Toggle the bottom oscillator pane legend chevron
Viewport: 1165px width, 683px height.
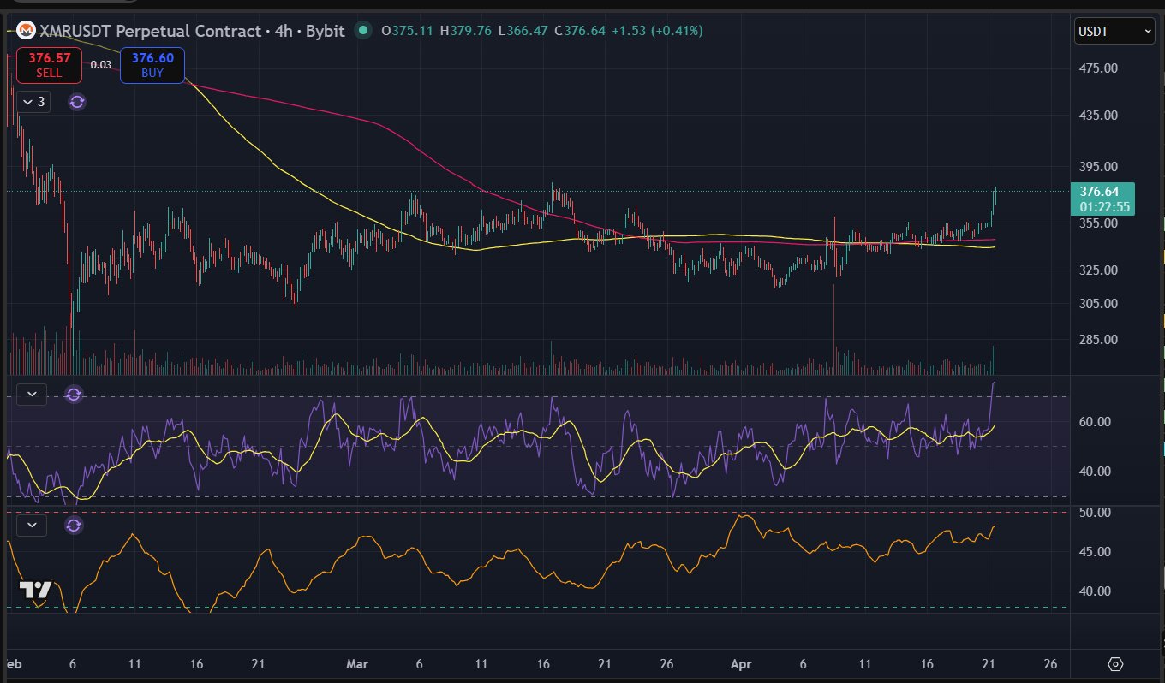point(33,525)
